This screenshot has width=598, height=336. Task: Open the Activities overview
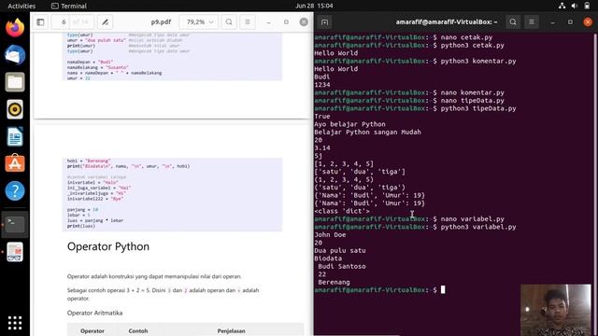pyautogui.click(x=21, y=6)
